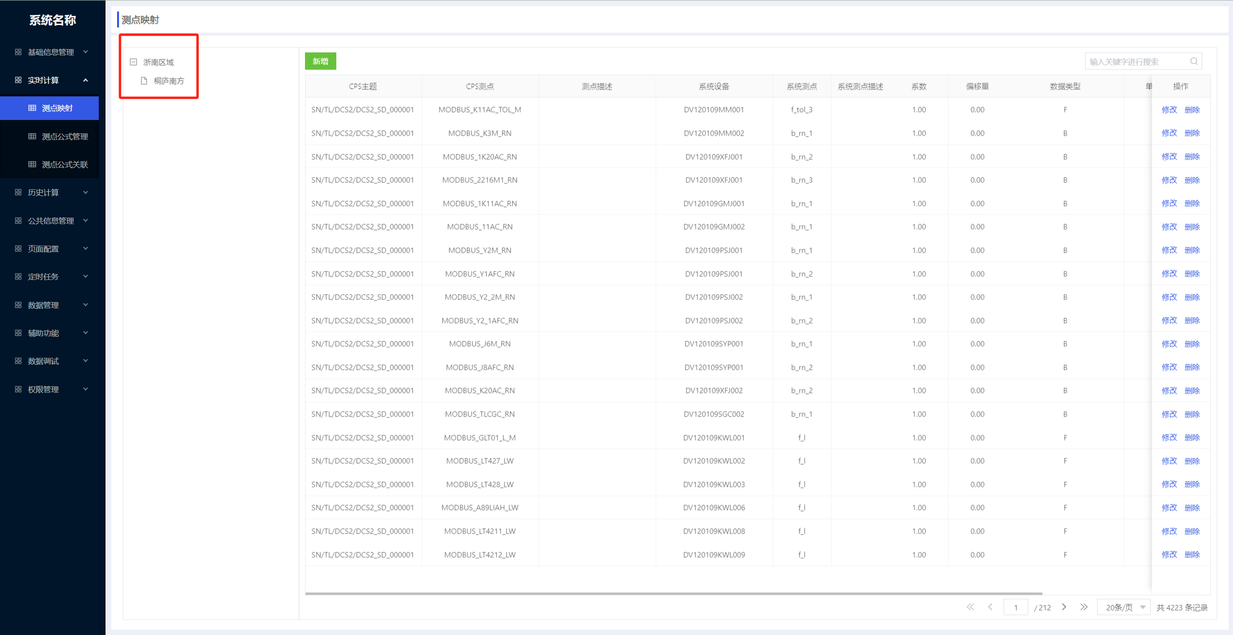This screenshot has height=635, width=1233.
Task: Go to the first page arrow
Action: click(x=970, y=607)
